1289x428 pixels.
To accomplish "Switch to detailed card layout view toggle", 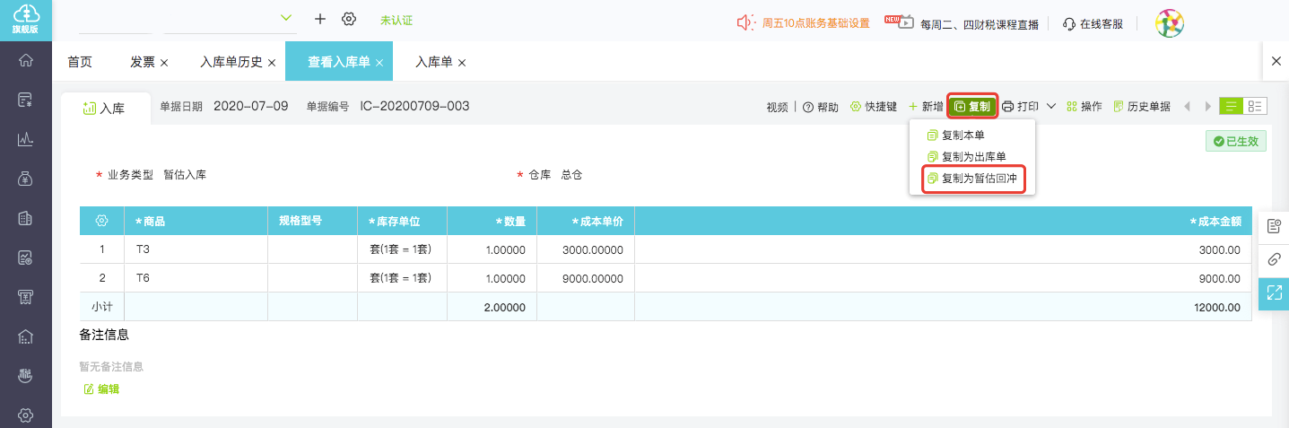I will [x=1255, y=107].
